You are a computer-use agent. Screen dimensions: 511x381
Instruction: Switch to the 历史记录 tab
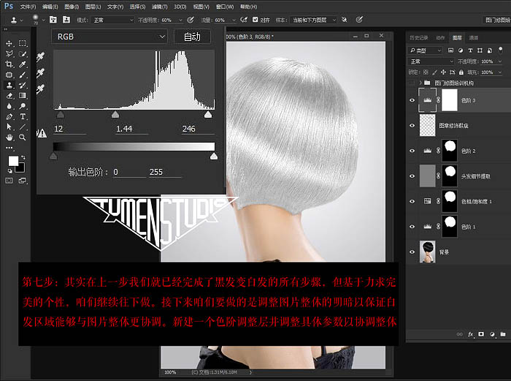coord(419,38)
